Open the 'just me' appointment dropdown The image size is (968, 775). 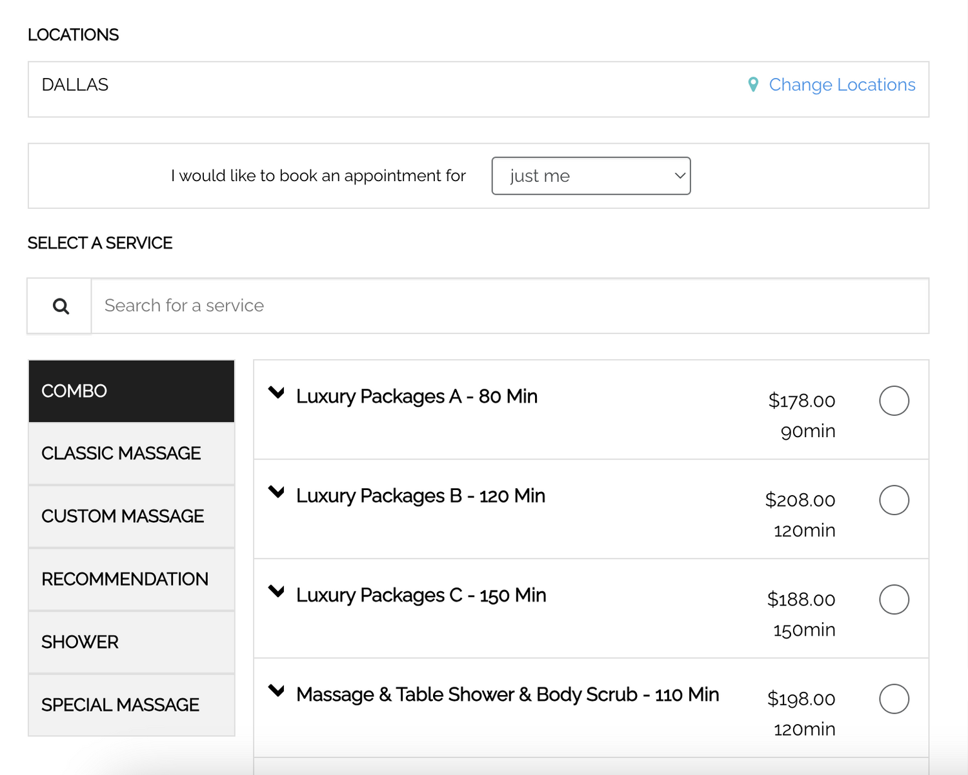(x=590, y=176)
